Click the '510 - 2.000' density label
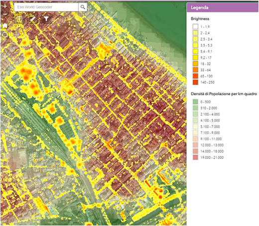The height and width of the screenshot is (226, 259). 209,108
